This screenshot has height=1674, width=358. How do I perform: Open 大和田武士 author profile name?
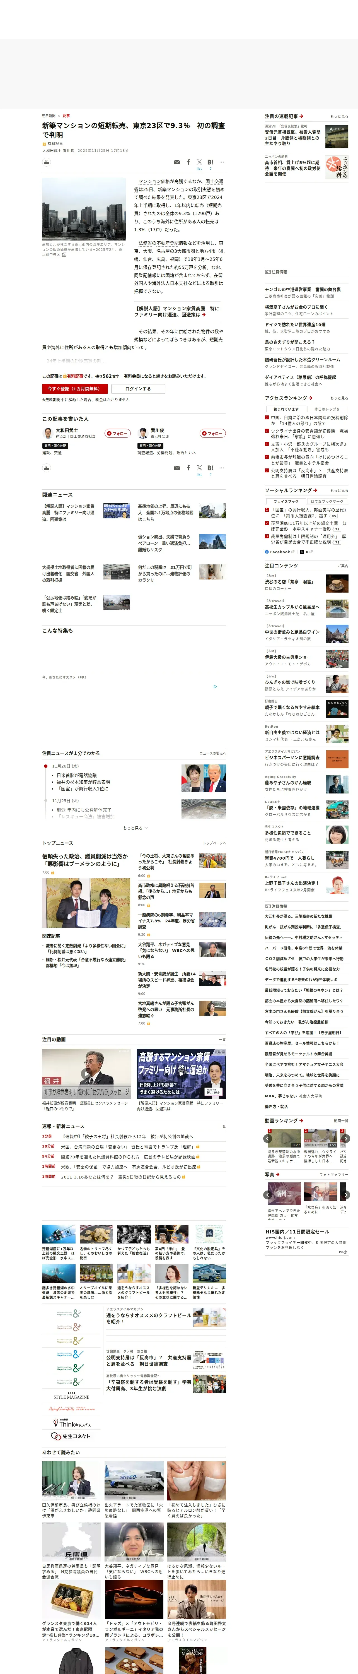(x=66, y=430)
